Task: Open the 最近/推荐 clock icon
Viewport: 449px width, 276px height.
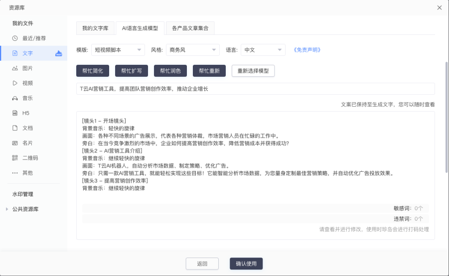Action: click(x=15, y=38)
